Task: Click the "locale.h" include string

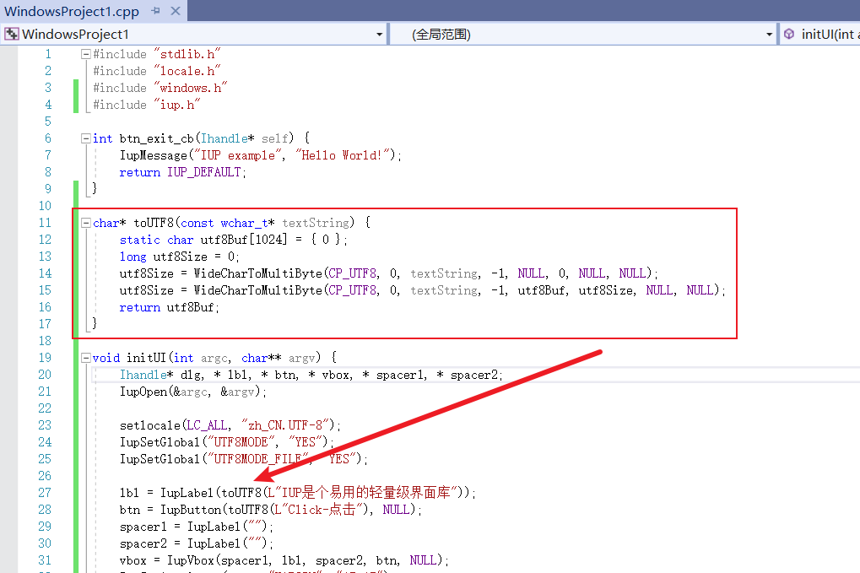Action: coord(187,71)
